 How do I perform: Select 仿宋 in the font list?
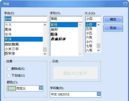click(24, 25)
